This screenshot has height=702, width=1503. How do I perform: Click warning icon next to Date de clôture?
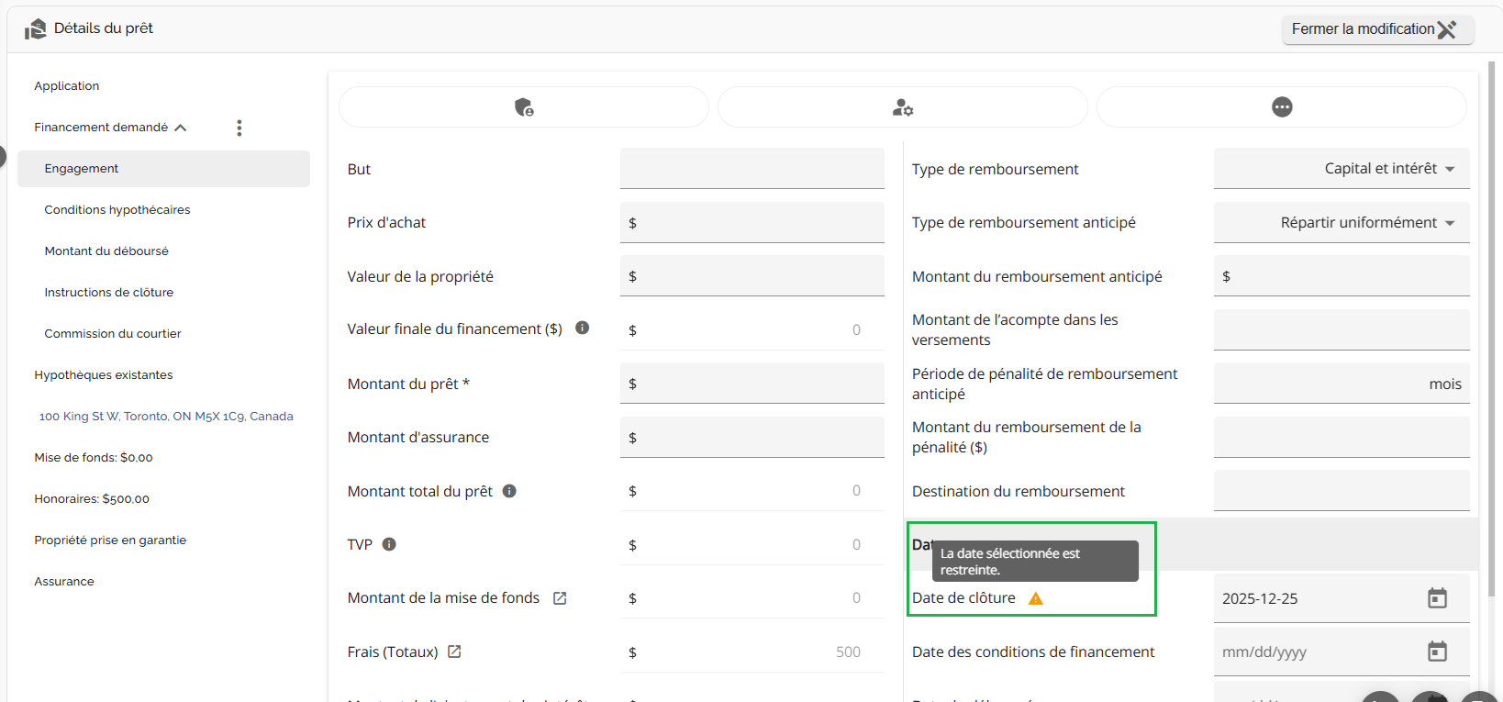coord(1036,598)
